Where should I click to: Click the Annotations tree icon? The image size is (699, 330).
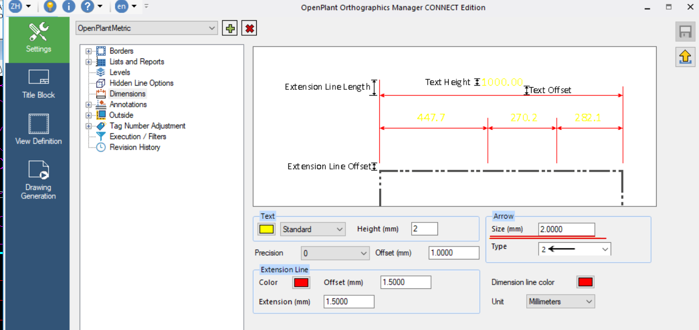point(101,104)
